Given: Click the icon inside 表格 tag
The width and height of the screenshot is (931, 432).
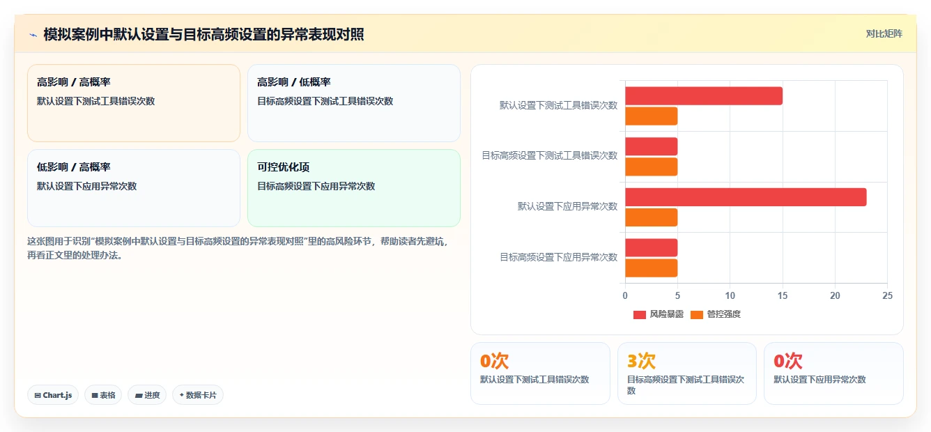Looking at the screenshot, I should (x=95, y=395).
